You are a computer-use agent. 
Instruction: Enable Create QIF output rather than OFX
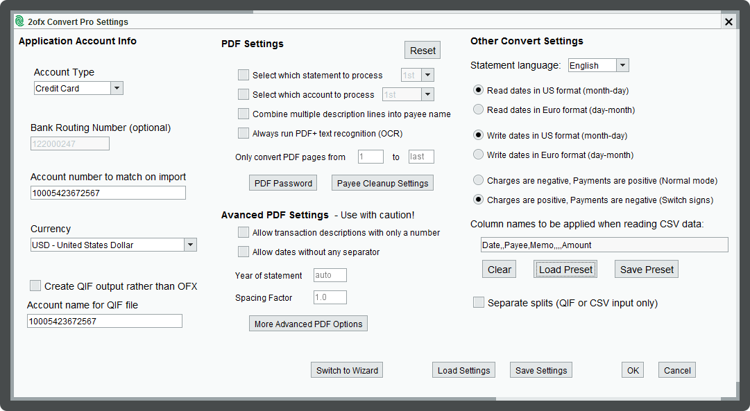(x=35, y=286)
